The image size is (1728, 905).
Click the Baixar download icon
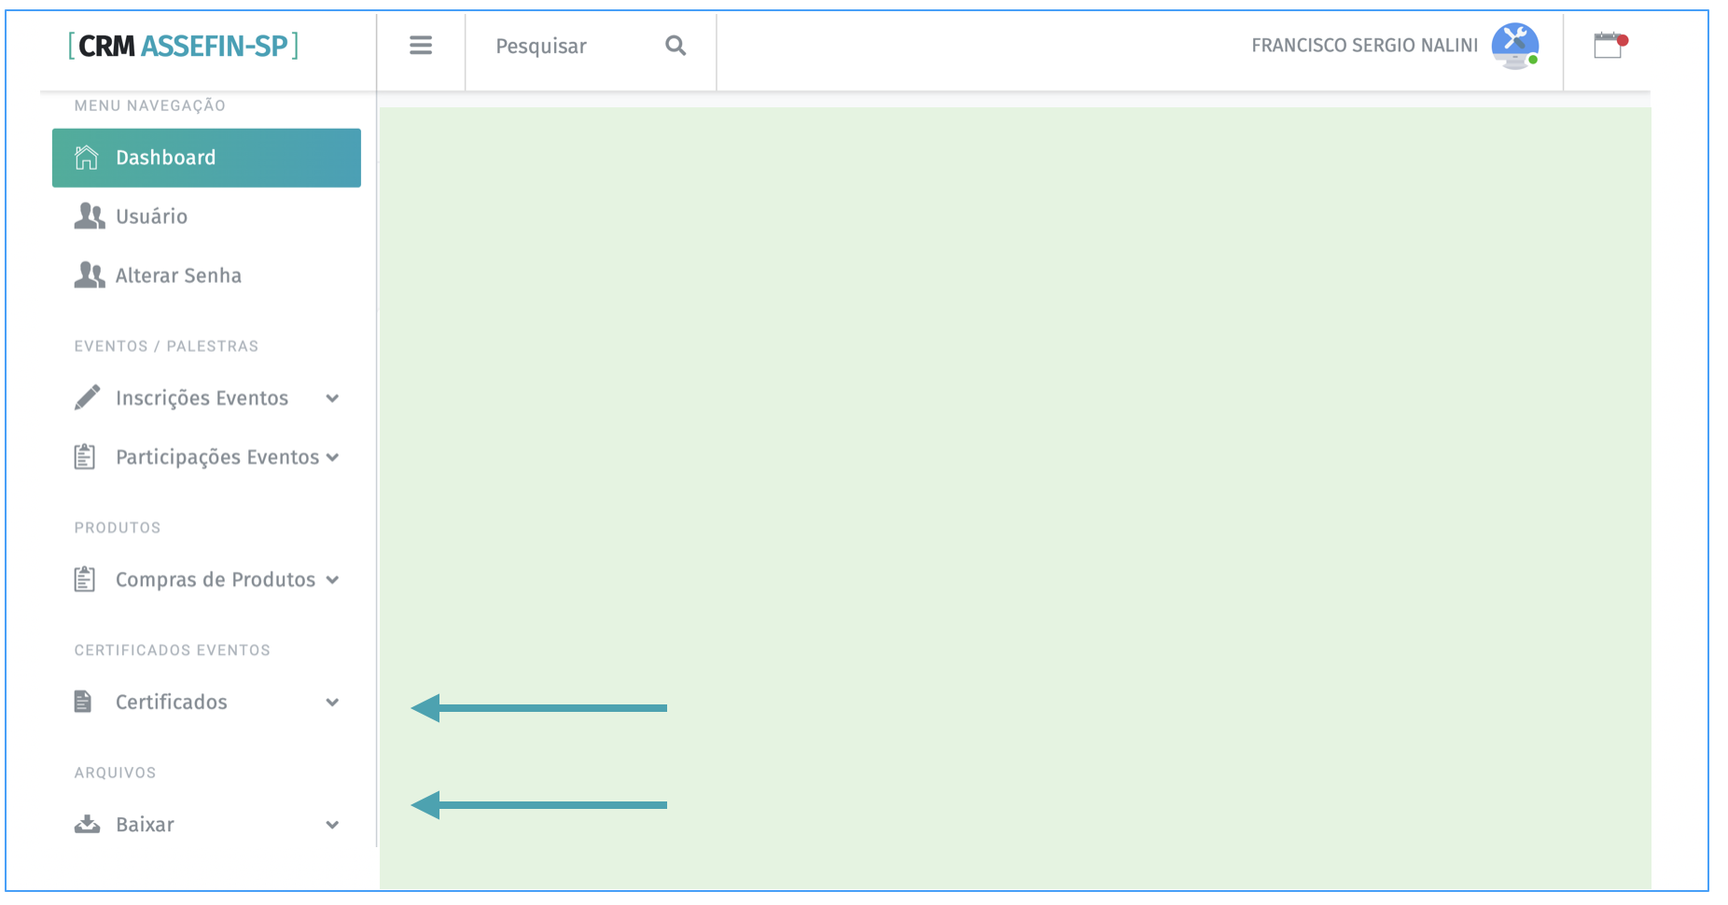pyautogui.click(x=87, y=824)
